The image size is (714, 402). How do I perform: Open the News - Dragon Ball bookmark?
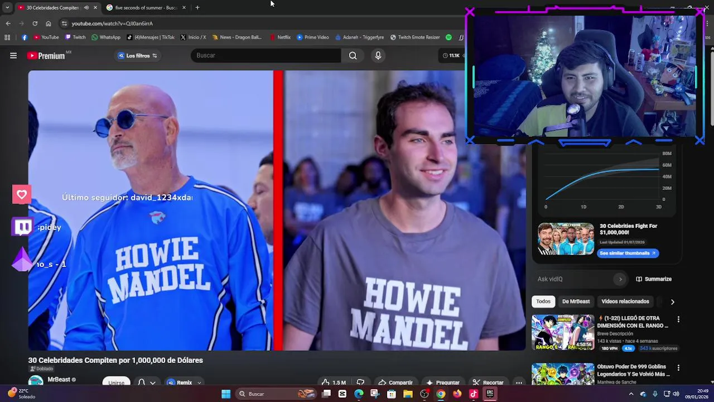pos(237,37)
